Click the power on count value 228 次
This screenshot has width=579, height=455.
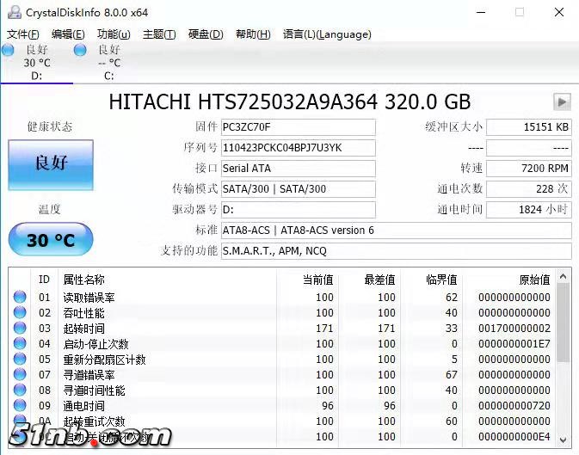(529, 189)
